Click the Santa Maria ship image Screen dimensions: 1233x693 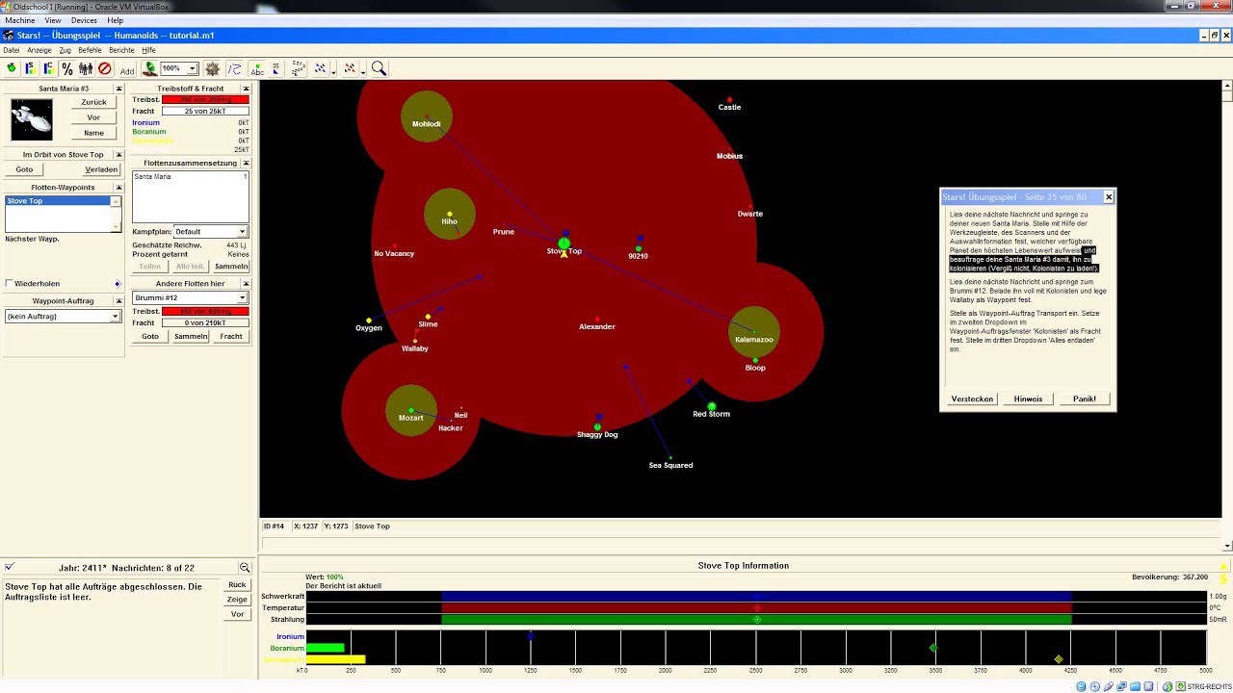[x=32, y=119]
